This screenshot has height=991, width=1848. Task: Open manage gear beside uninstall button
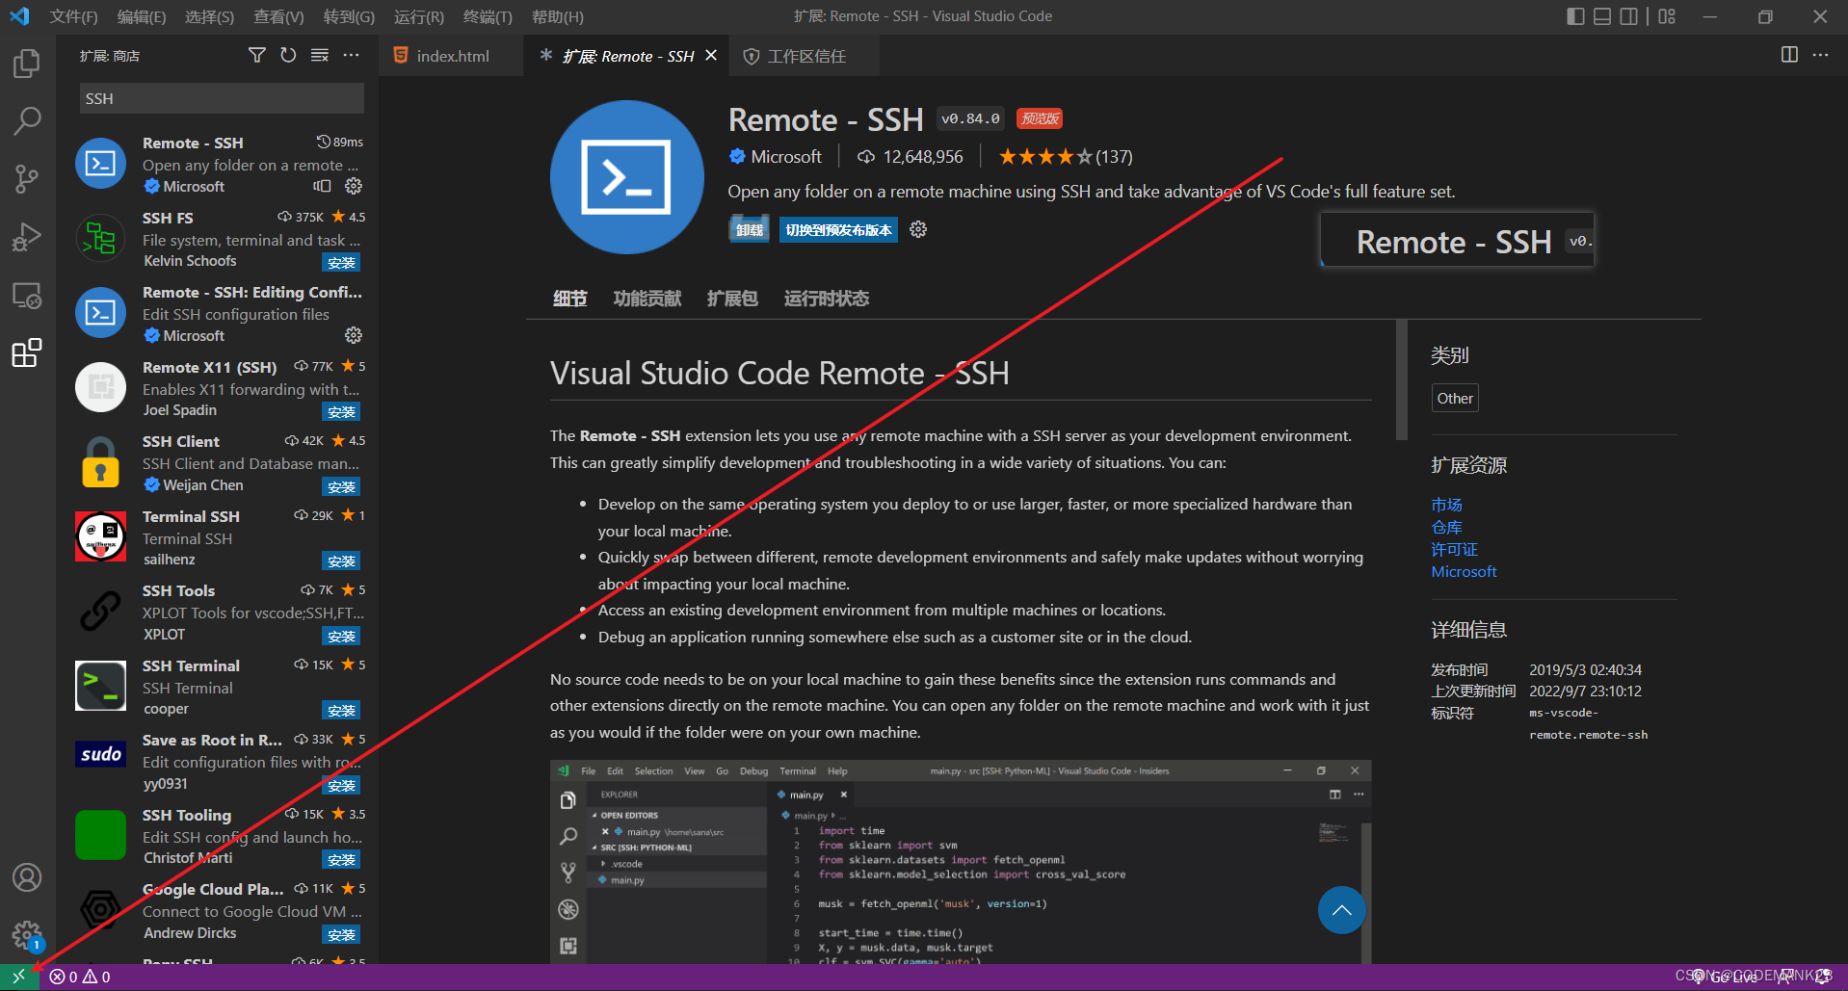point(918,229)
